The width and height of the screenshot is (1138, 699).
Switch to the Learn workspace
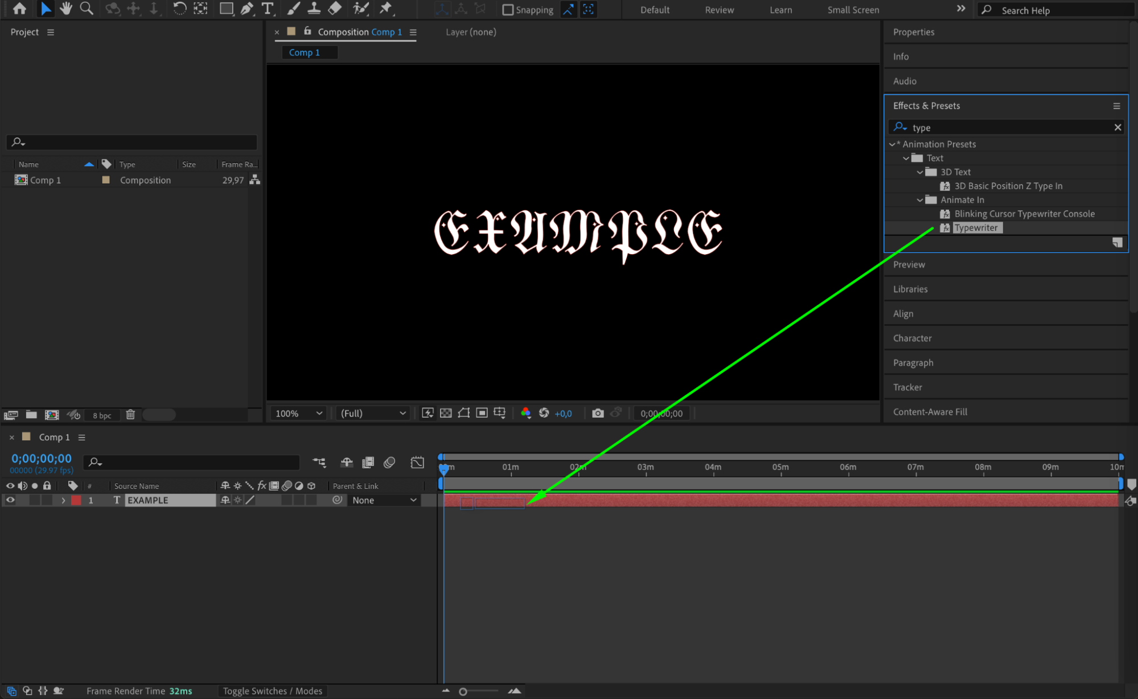coord(780,10)
